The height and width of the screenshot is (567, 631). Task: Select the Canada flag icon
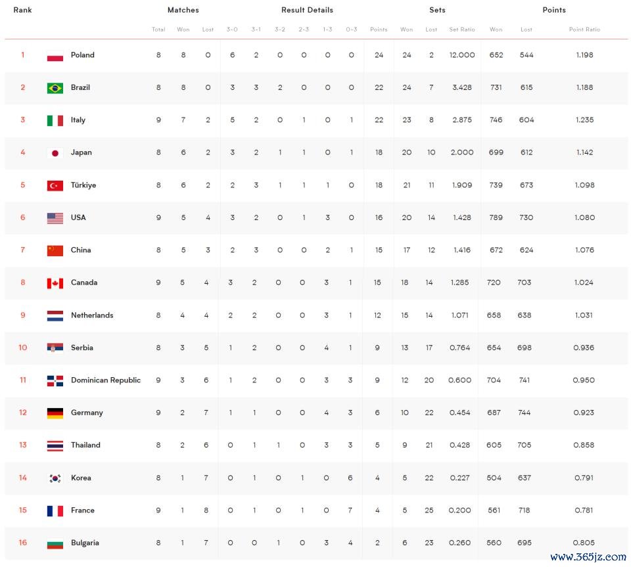tap(55, 283)
